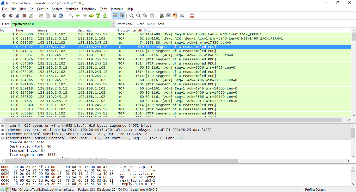Open a capture file

tap(41, 16)
